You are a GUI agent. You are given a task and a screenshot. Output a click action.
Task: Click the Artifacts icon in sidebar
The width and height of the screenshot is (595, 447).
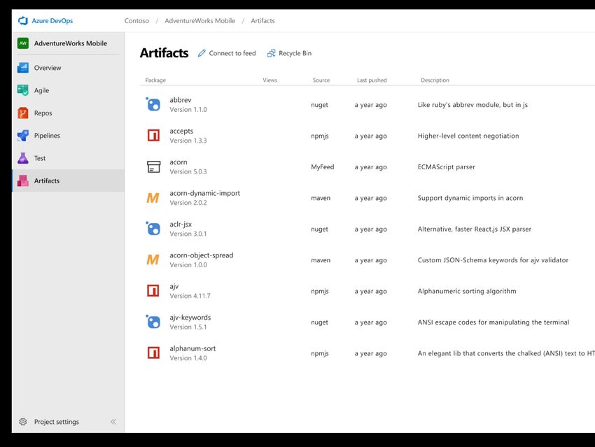pyautogui.click(x=23, y=181)
